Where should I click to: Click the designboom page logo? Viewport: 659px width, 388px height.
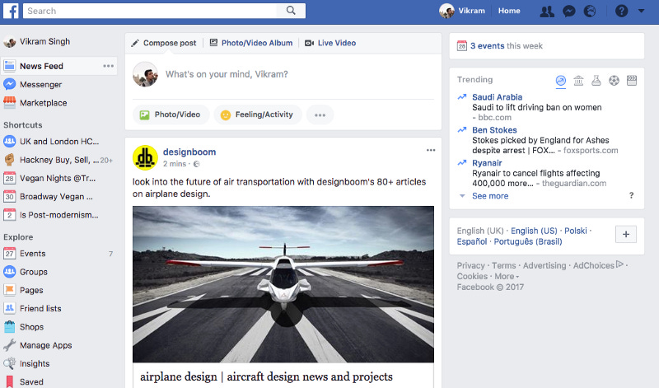tap(145, 157)
